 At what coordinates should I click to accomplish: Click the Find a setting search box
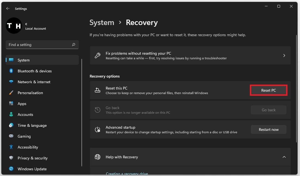click(40, 45)
